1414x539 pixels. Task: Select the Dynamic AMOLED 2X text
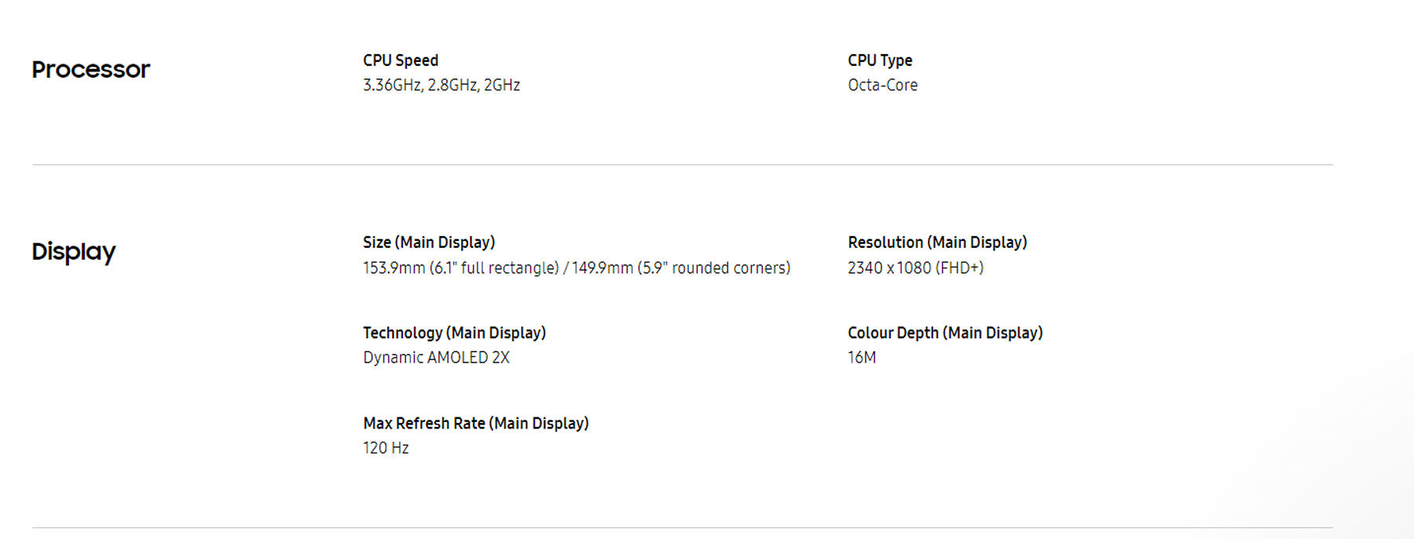pos(436,357)
